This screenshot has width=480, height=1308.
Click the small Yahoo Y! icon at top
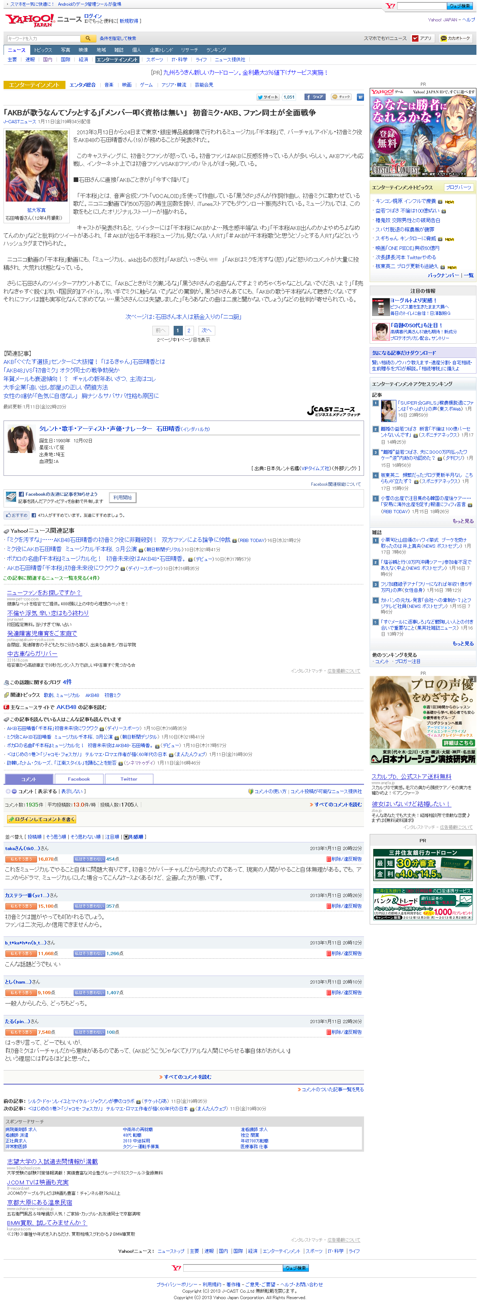point(390,6)
